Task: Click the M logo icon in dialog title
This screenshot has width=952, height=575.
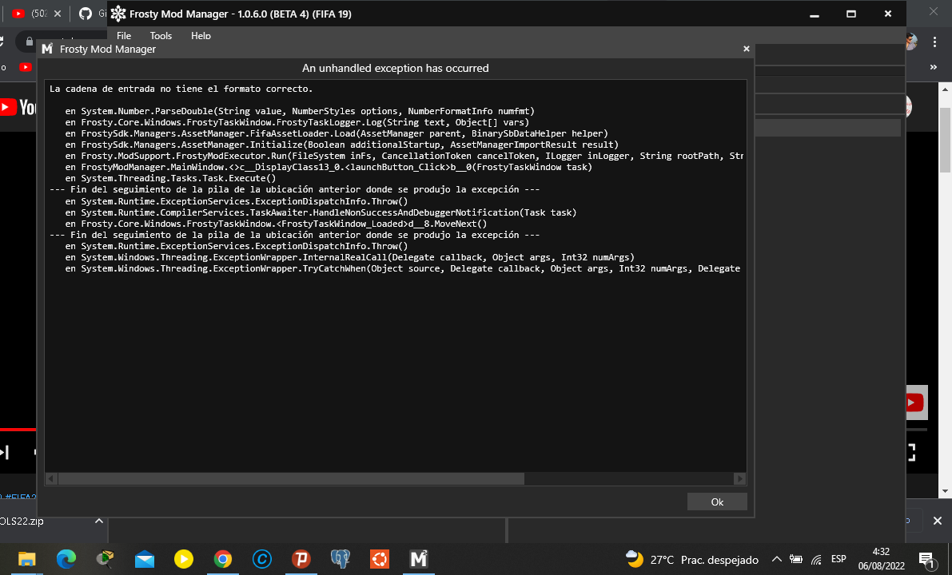Action: pos(47,49)
